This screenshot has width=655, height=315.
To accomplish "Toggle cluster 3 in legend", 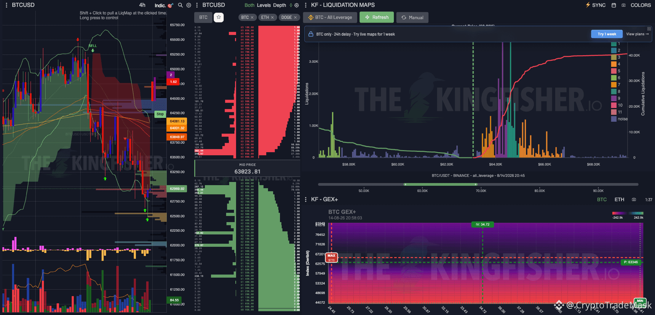I will pyautogui.click(x=616, y=57).
